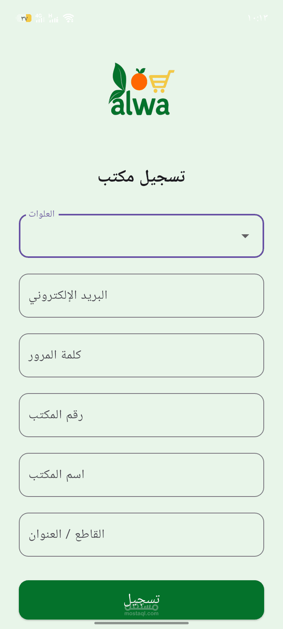Tap the 4G signal strength icon
Image resolution: width=283 pixels, height=629 pixels.
click(40, 18)
